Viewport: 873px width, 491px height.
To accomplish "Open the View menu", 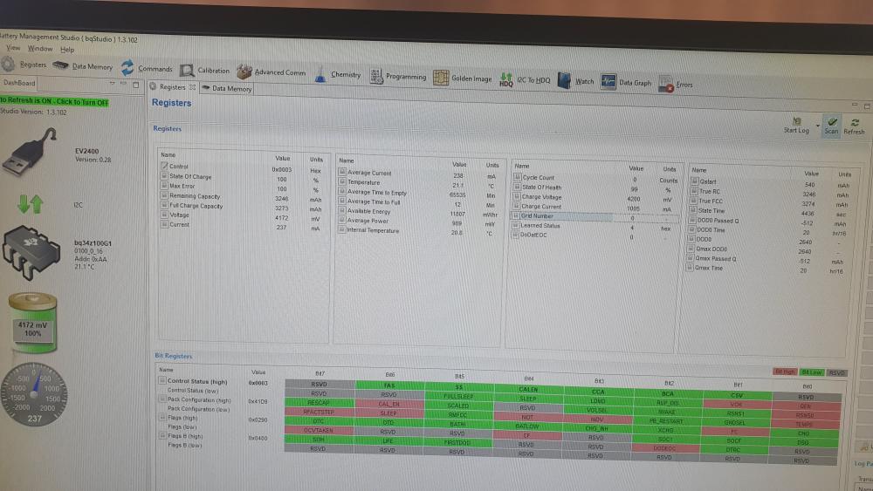I will tap(13, 48).
